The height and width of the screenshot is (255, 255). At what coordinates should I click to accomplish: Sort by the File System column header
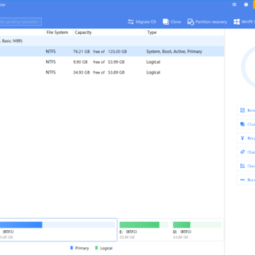click(57, 33)
